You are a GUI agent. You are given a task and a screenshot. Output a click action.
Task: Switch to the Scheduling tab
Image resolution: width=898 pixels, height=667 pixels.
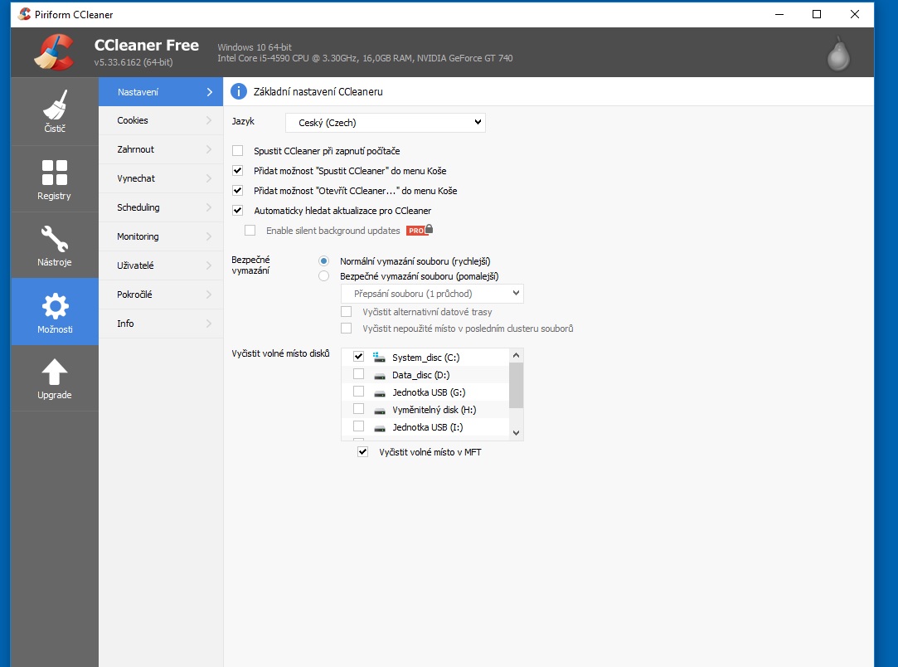click(x=160, y=207)
